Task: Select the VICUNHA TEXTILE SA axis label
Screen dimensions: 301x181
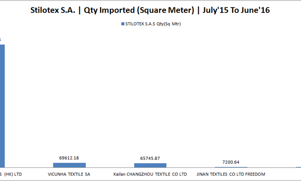Action: (x=69, y=174)
